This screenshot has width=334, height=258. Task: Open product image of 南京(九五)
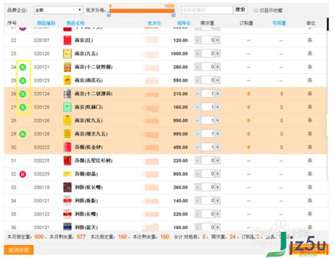pos(68,54)
